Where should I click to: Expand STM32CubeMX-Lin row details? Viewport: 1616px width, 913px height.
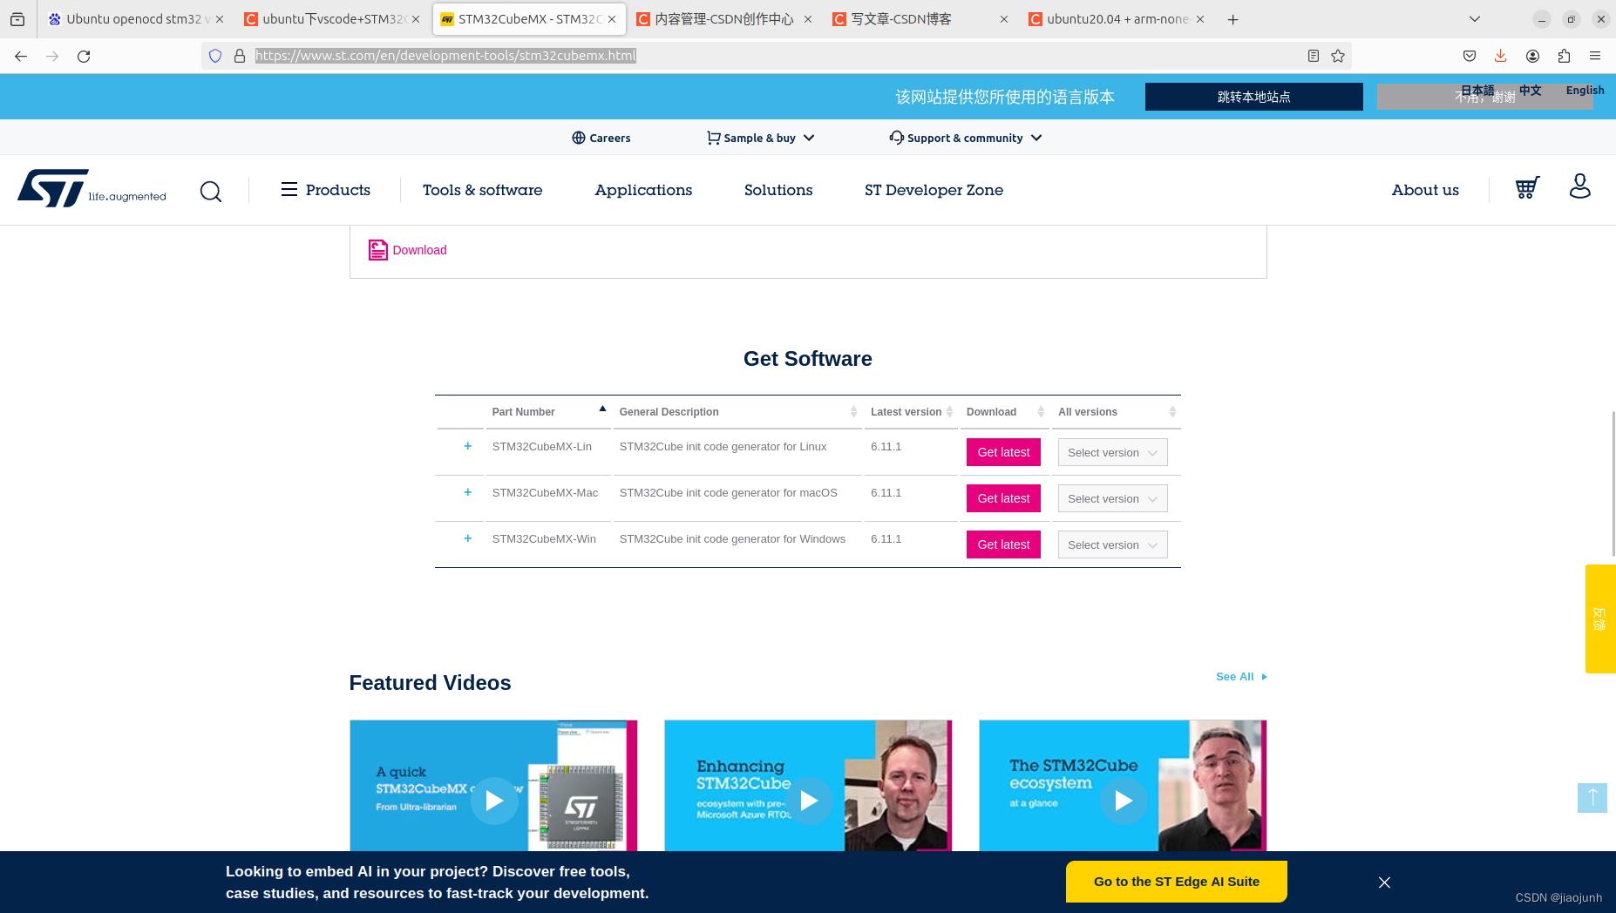coord(468,446)
